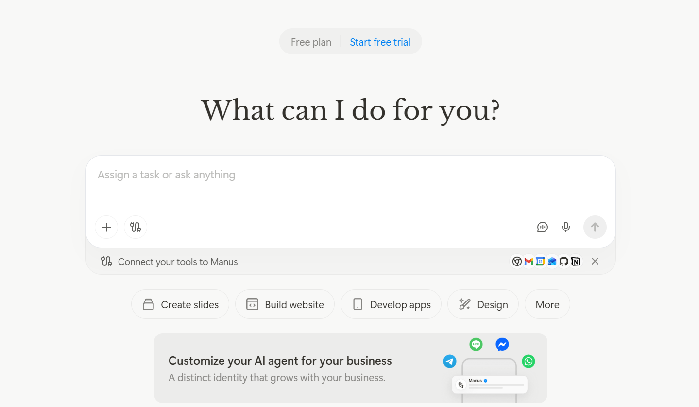Open the connectors plug icon in input box
The height and width of the screenshot is (407, 699).
pyautogui.click(x=136, y=227)
